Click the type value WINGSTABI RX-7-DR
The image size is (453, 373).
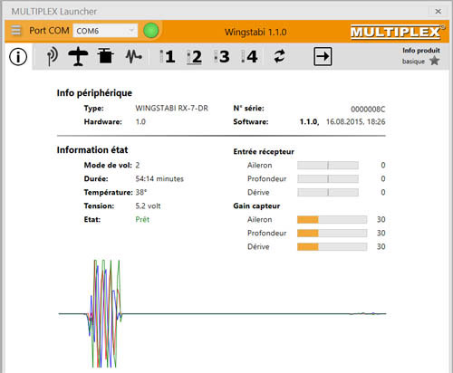coord(171,108)
